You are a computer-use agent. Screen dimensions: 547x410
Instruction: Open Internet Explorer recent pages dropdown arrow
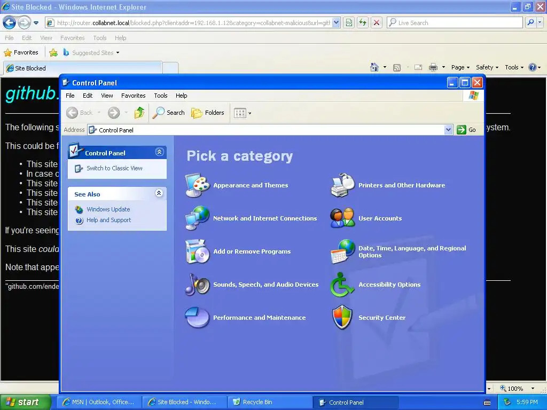36,23
